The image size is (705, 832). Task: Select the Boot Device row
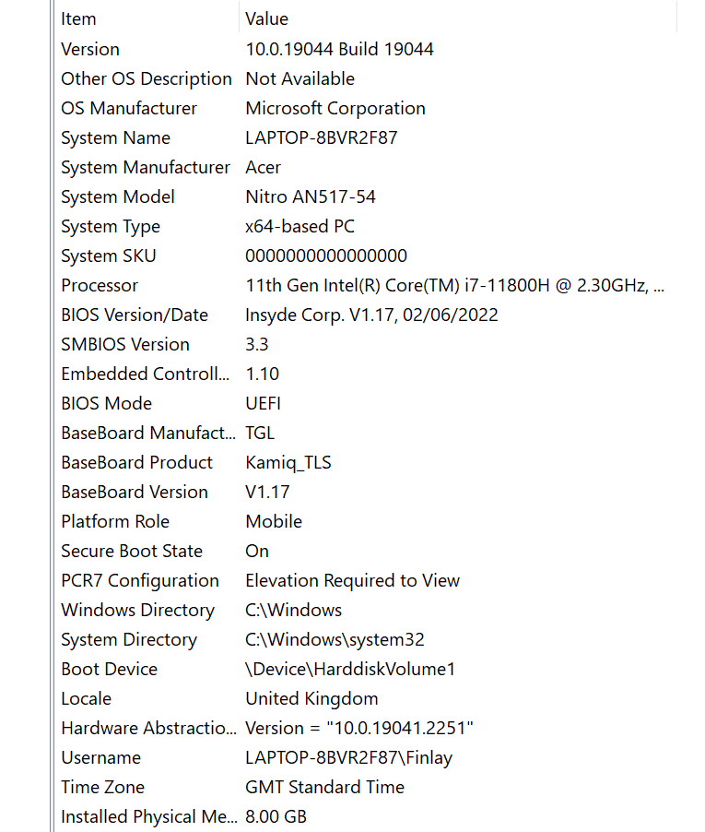[x=366, y=669]
